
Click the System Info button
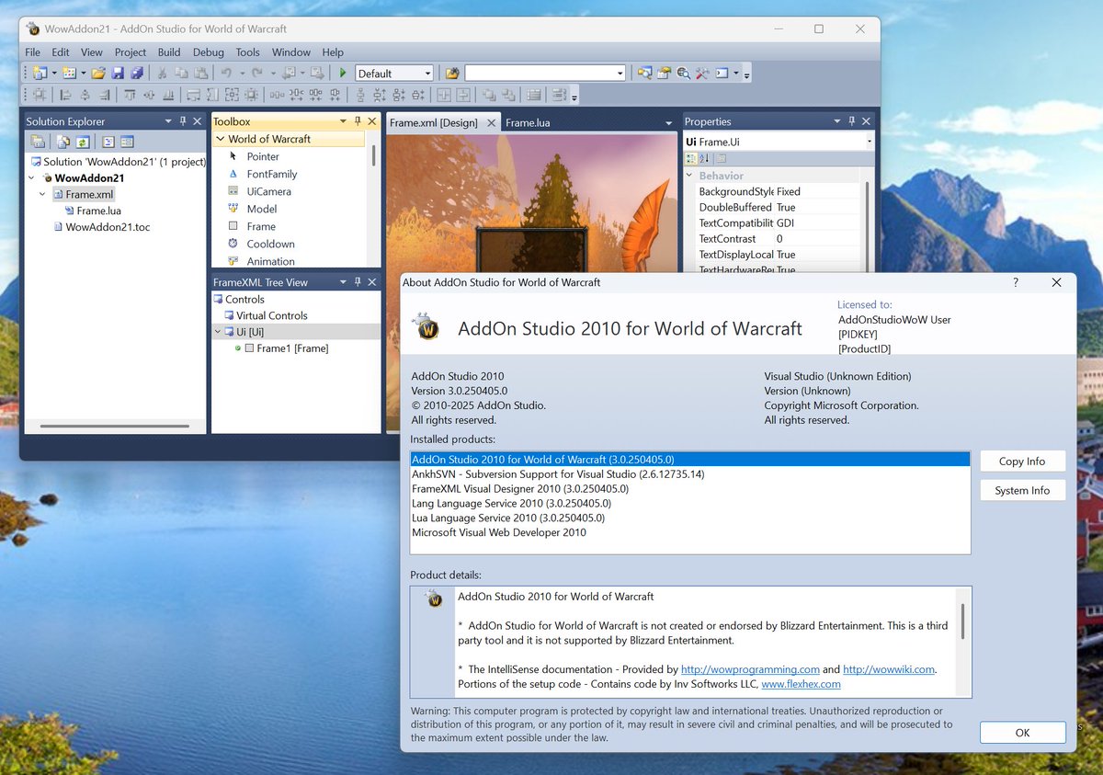1022,490
